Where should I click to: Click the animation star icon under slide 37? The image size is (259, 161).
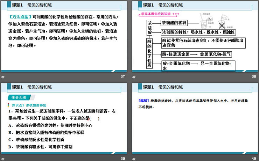2,77
